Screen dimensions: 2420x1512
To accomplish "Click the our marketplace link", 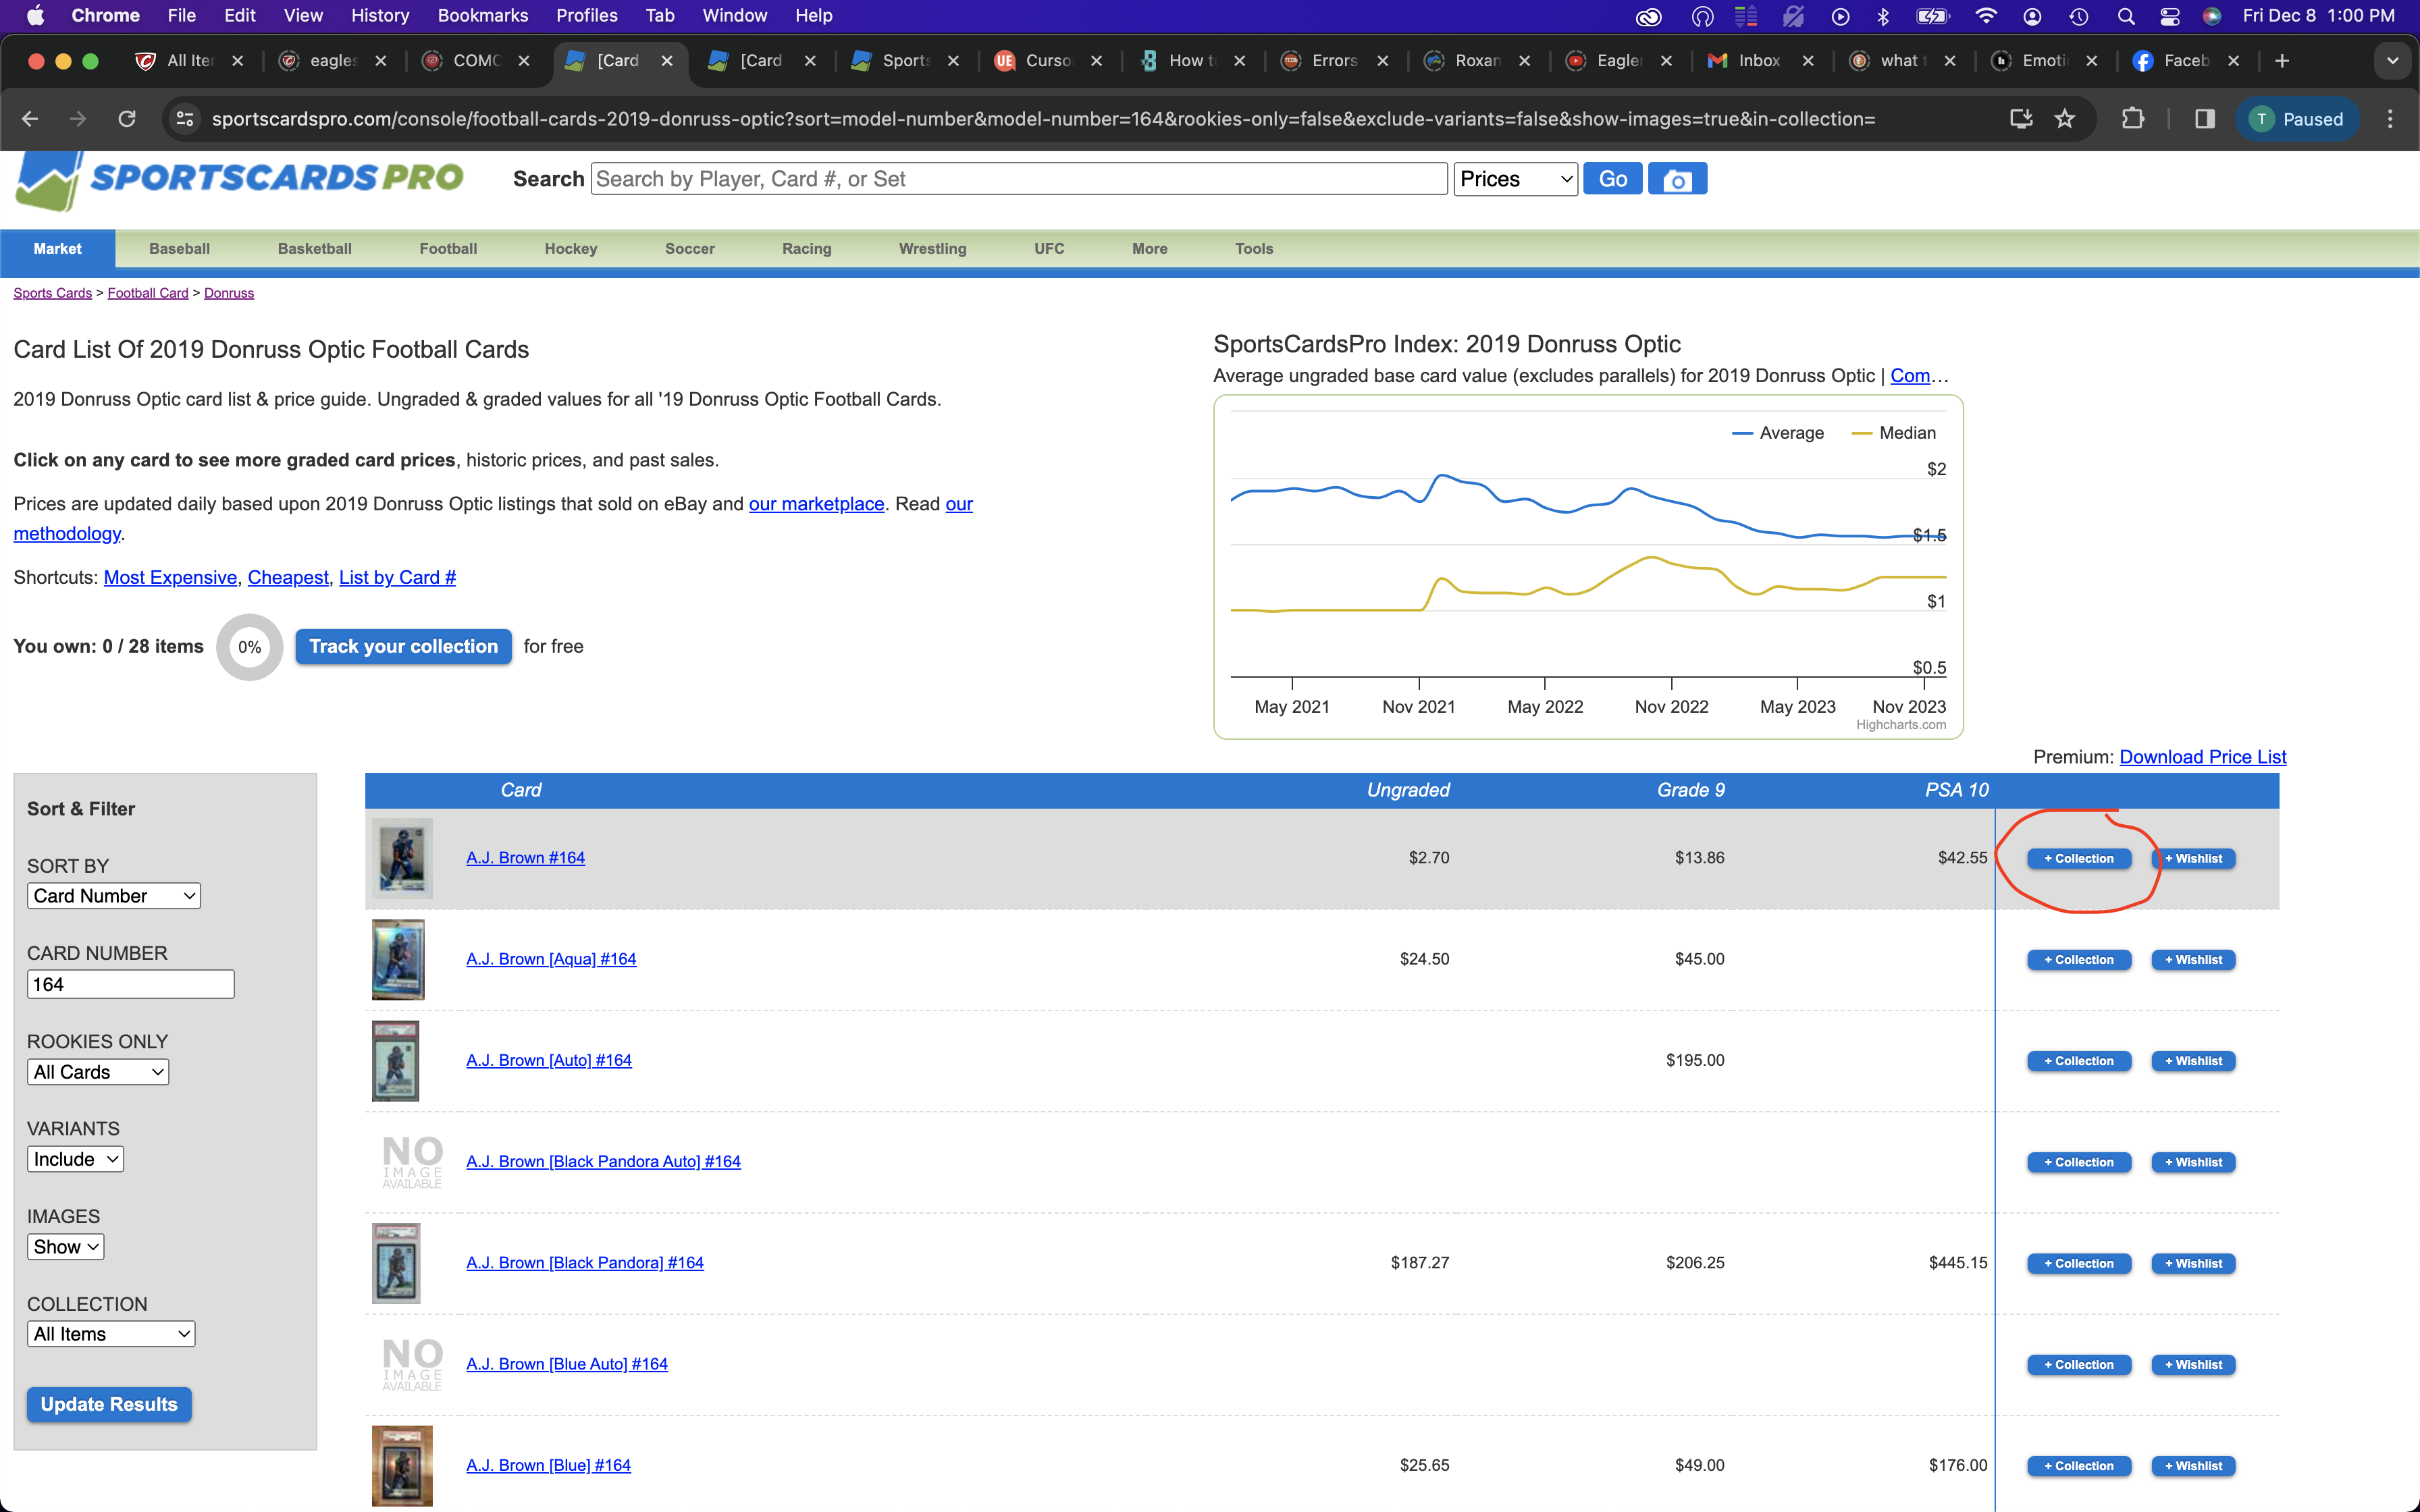I will tap(816, 504).
